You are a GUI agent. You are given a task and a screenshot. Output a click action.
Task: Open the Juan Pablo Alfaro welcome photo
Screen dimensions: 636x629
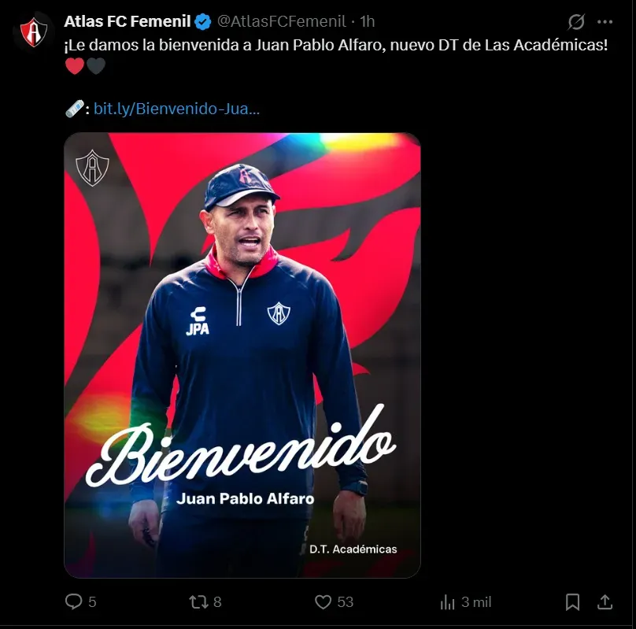pos(242,355)
